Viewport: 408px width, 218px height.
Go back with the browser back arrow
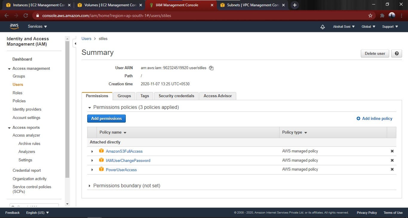(7, 16)
